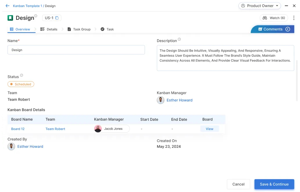Click the info icon beside the Design title
Screen dimensions: 300x192
[36, 15]
